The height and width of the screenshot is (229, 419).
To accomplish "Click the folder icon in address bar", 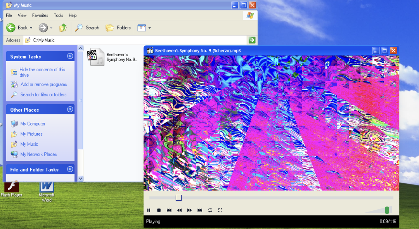I will click(x=28, y=40).
